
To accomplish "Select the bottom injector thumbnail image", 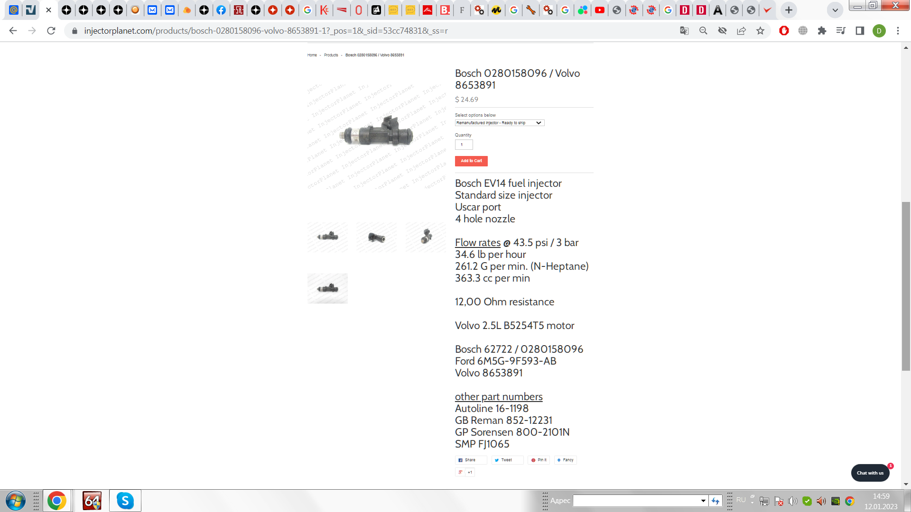I will tap(327, 288).
